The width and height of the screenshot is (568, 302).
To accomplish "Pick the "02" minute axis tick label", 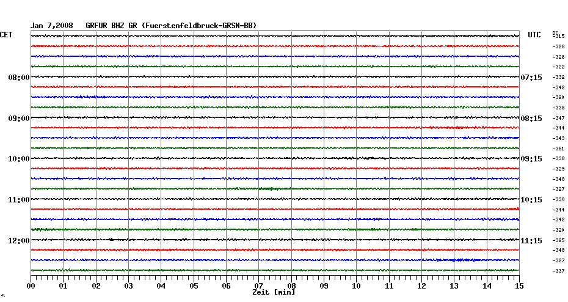I will tap(96, 286).
